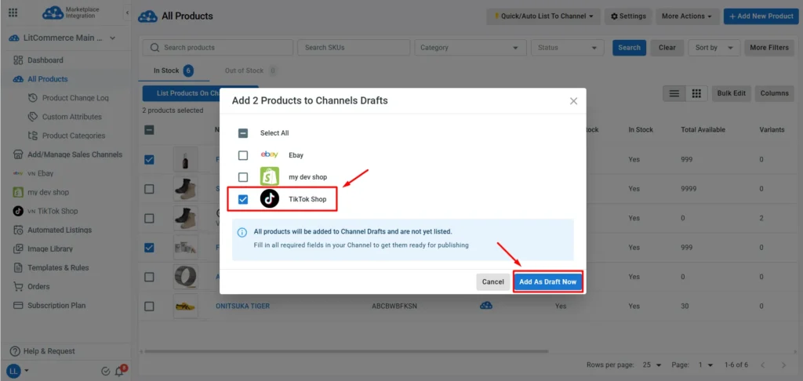Screen dimensions: 803x381
Task: Open the Sort by dropdown
Action: coord(714,48)
